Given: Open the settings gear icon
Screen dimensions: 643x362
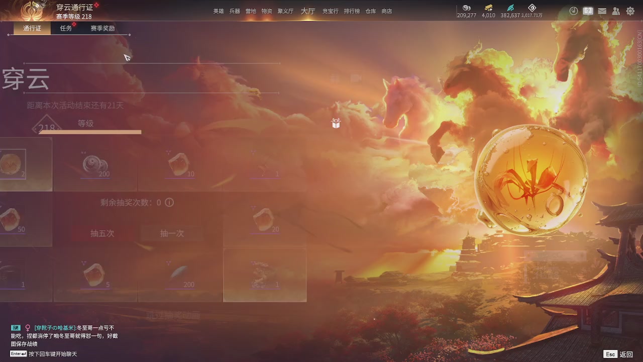Looking at the screenshot, I should (x=630, y=11).
